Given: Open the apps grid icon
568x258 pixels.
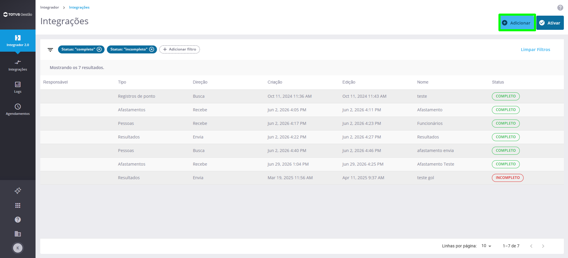Looking at the screenshot, I should pyautogui.click(x=18, y=205).
